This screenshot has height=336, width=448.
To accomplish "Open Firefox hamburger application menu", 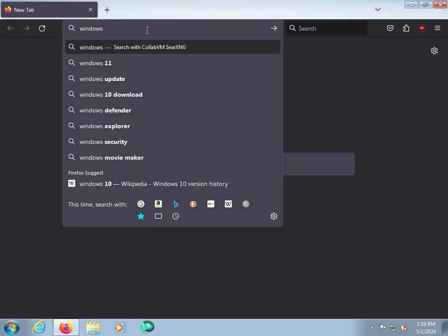I will (x=437, y=28).
